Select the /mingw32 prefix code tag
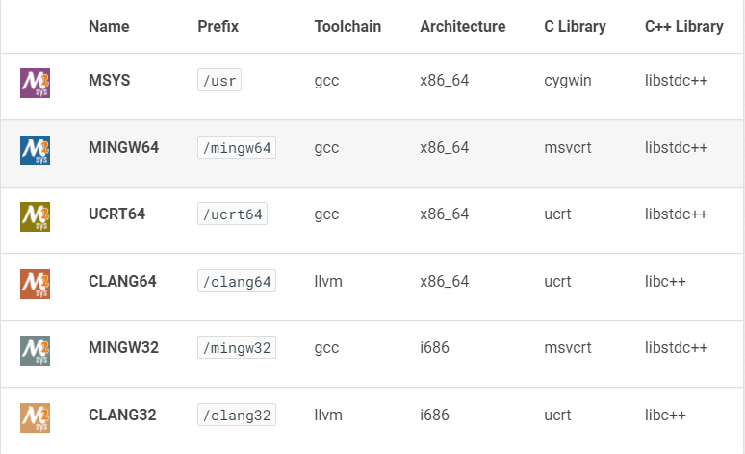The image size is (745, 454). coord(237,348)
